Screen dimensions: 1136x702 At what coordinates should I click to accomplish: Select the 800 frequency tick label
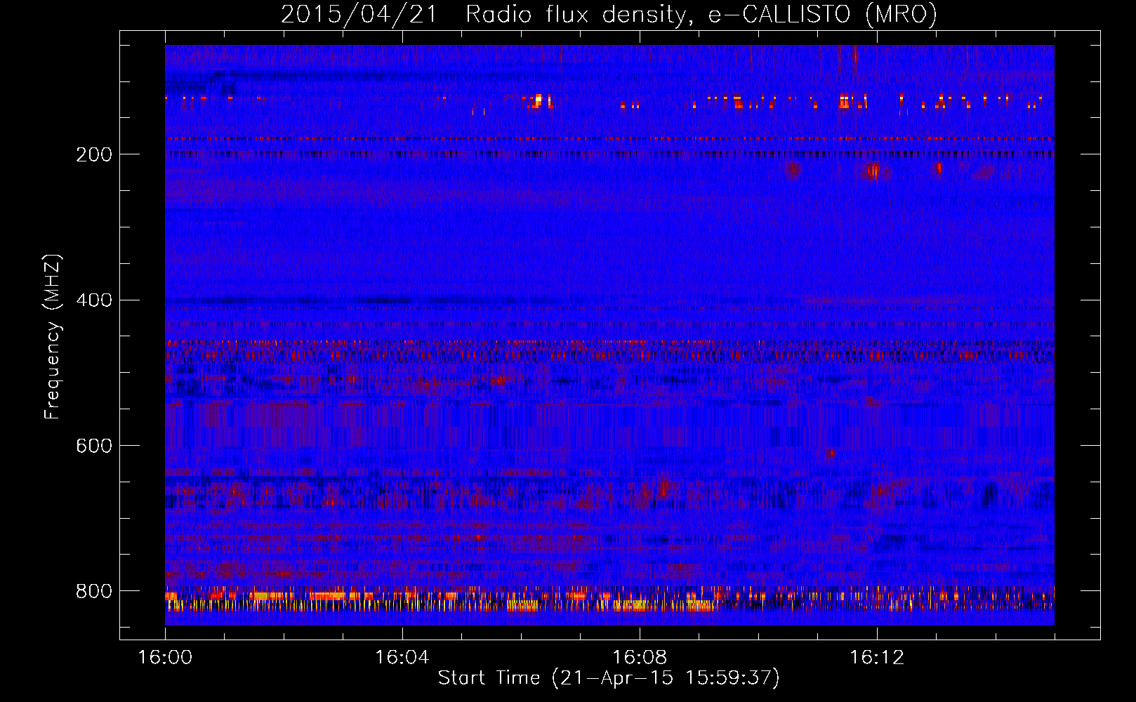click(94, 591)
